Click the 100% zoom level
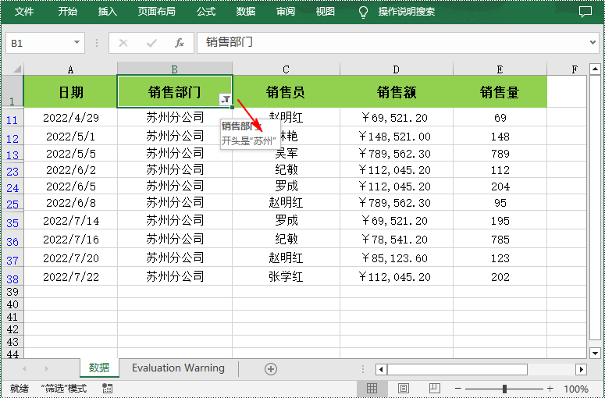Image resolution: width=605 pixels, height=398 pixels. point(575,389)
